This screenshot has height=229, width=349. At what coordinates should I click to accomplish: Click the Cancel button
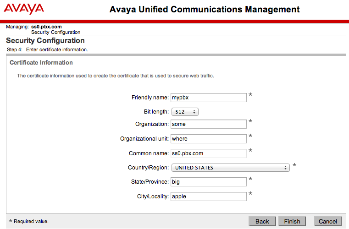click(x=328, y=221)
